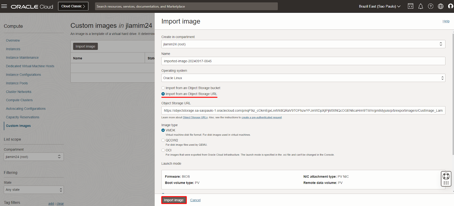Open Custom Images in sidebar
454x206 pixels.
click(x=18, y=126)
